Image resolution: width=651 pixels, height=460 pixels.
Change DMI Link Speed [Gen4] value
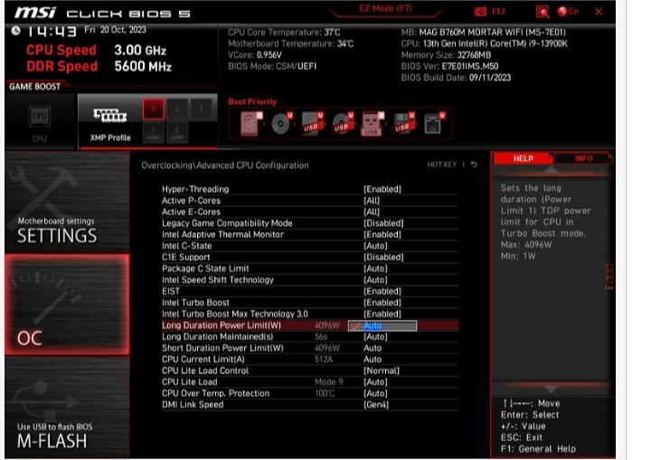click(x=376, y=405)
